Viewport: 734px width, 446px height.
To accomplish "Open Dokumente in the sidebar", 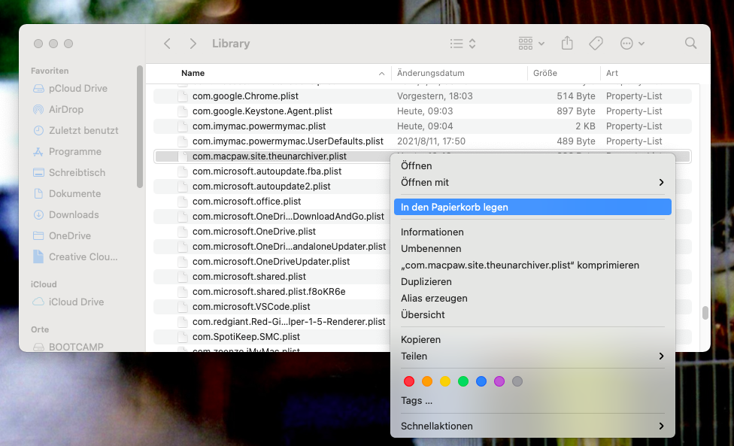I will [67, 194].
